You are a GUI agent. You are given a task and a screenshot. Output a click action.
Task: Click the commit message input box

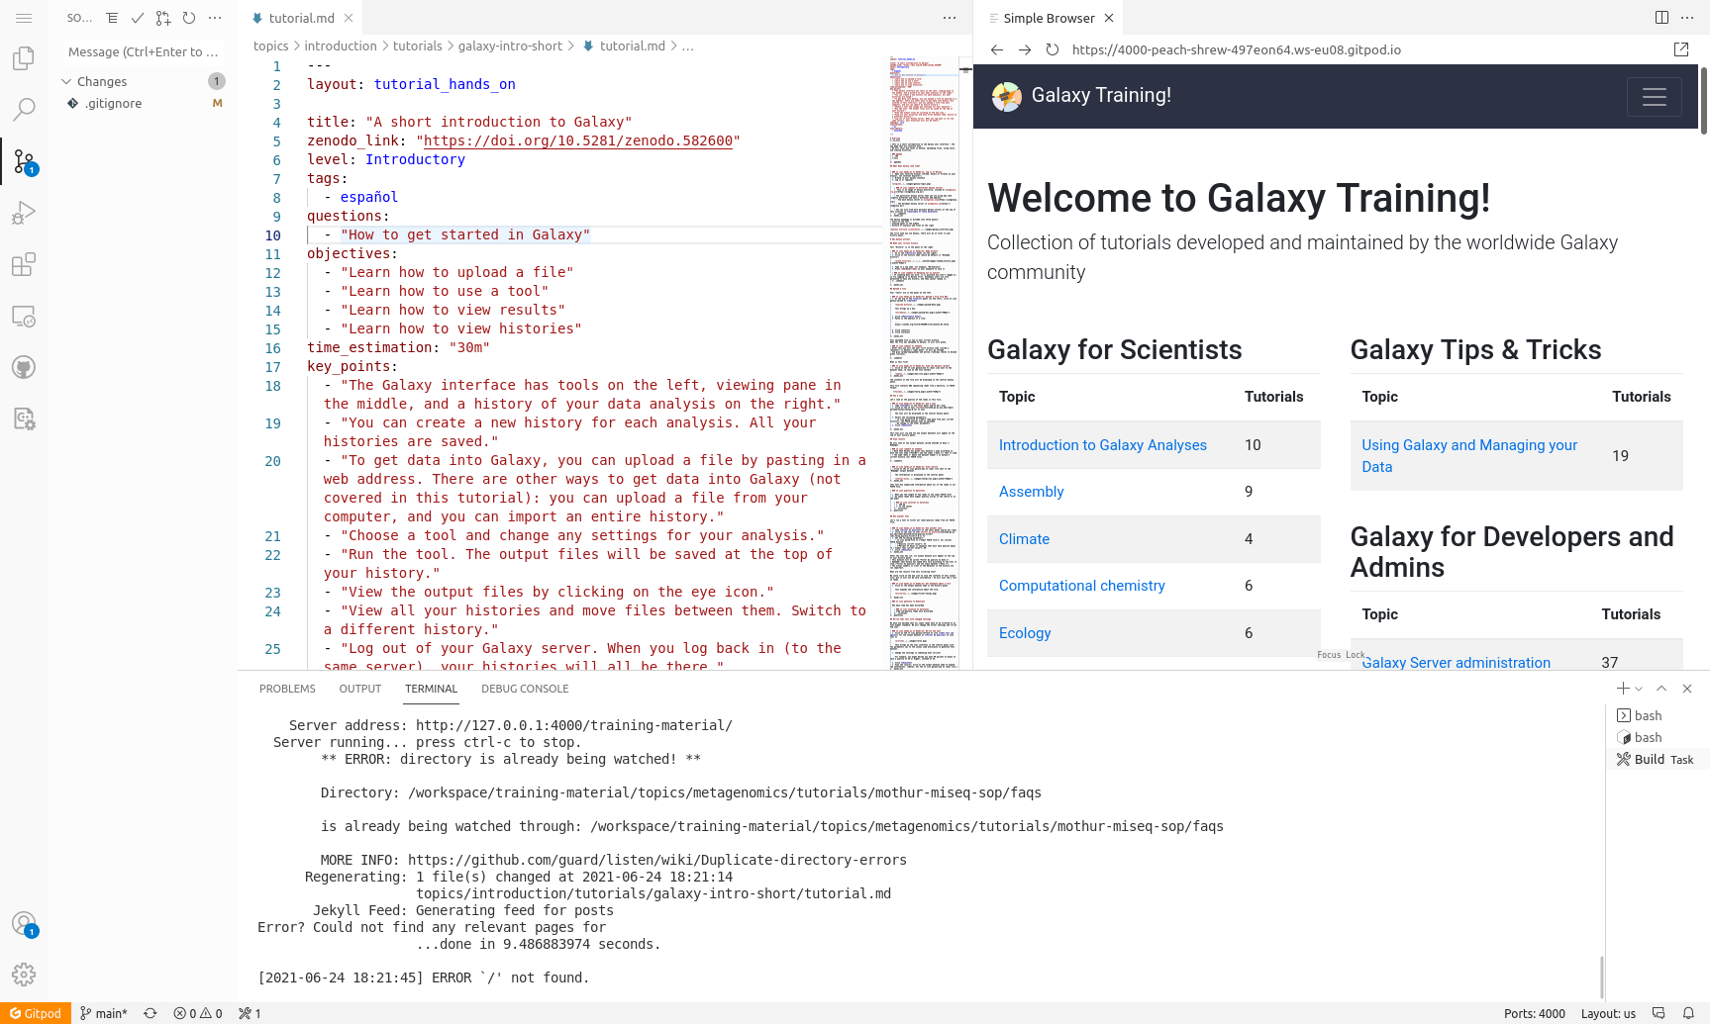[143, 51]
